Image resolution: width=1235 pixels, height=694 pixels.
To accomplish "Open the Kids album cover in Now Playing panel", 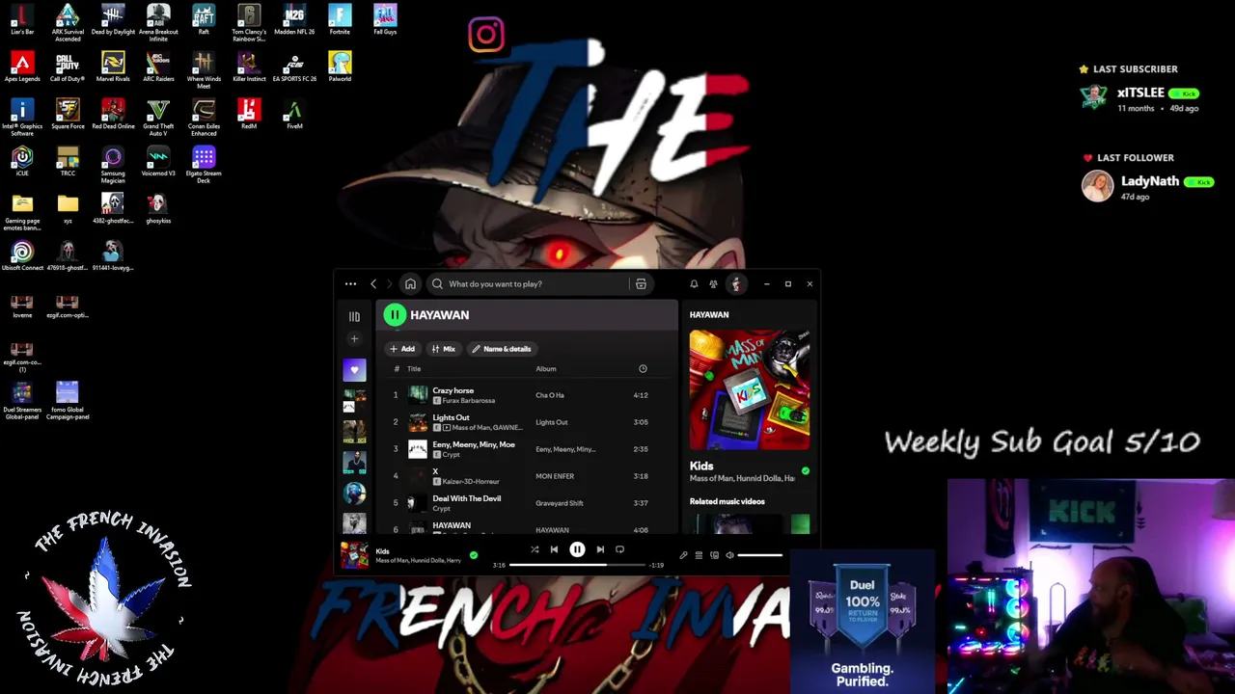I will pyautogui.click(x=750, y=389).
